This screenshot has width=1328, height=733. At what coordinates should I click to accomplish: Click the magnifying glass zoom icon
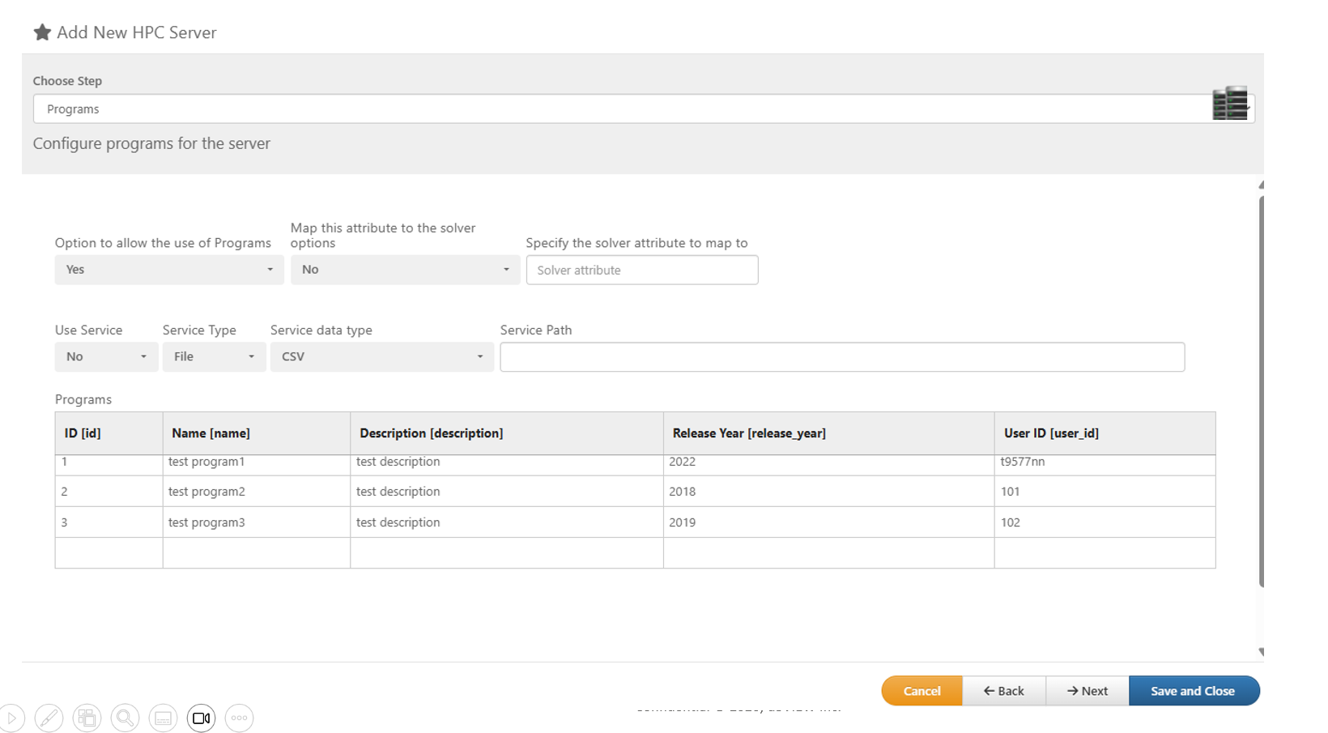pos(125,718)
